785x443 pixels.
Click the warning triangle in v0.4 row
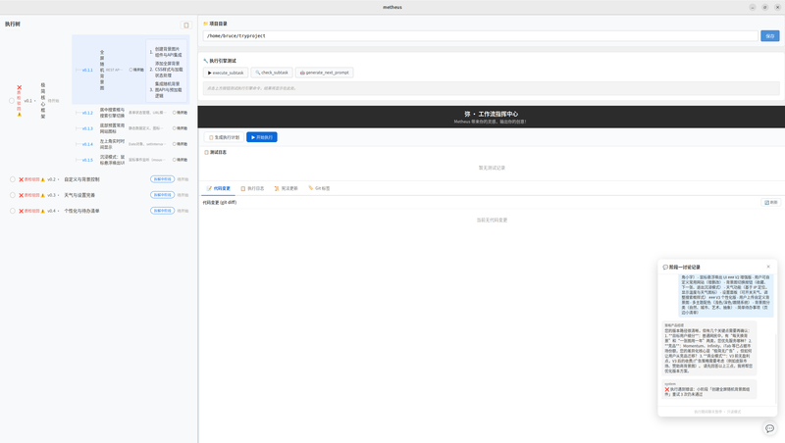tap(42, 211)
